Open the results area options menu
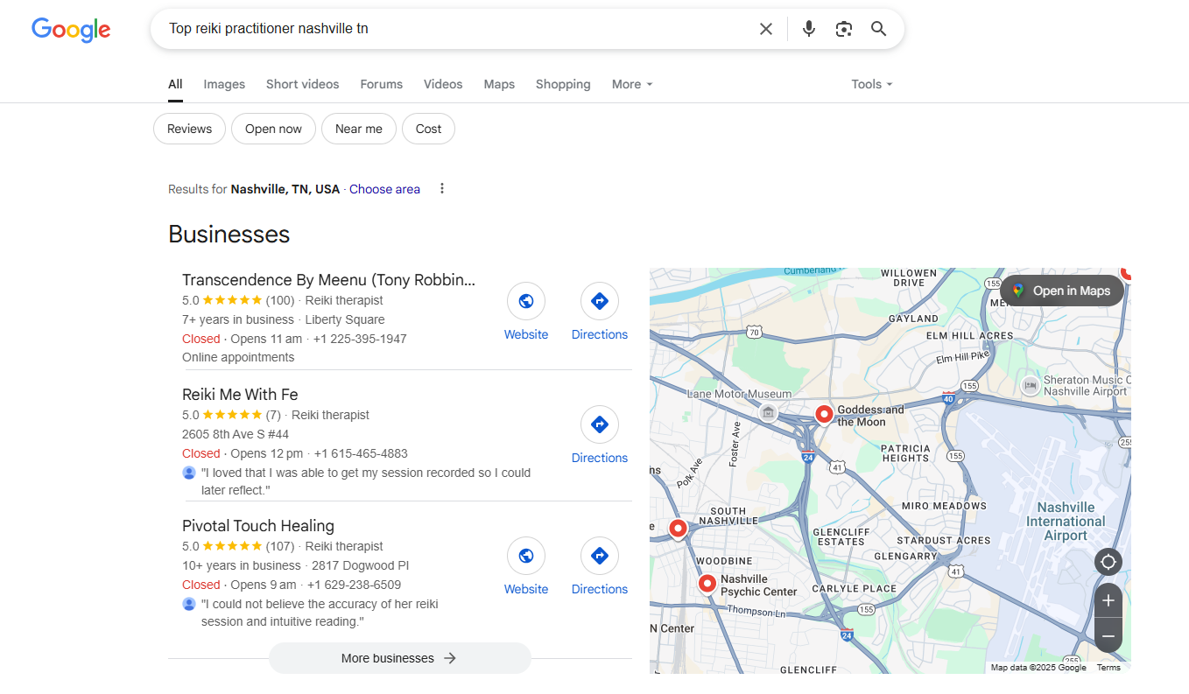The image size is (1189, 694). coord(442,189)
